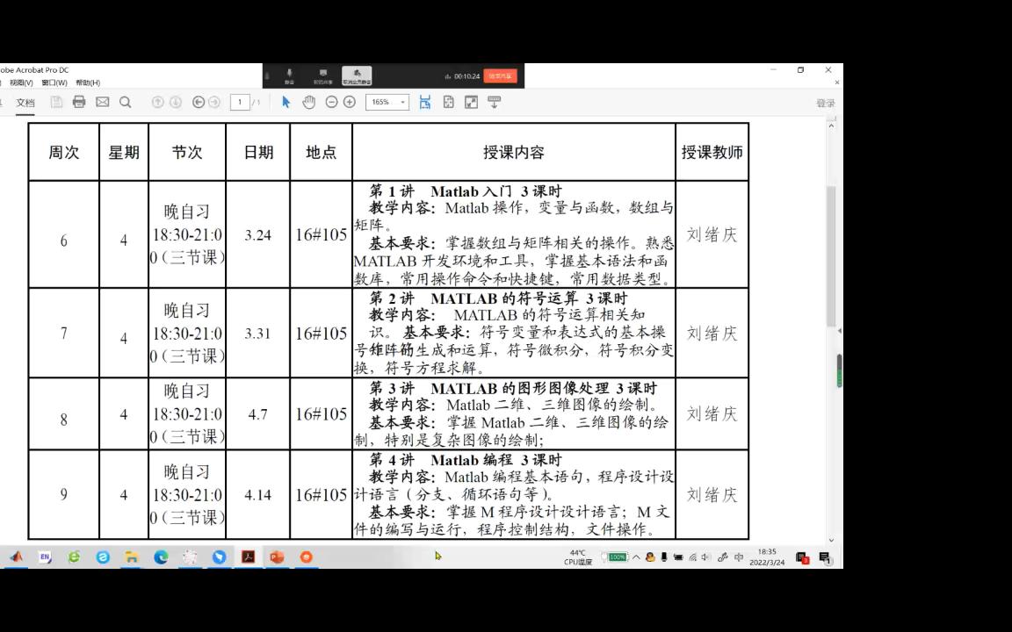Select the Print icon in Acrobat toolbar
This screenshot has height=632, width=1012.
pos(79,102)
